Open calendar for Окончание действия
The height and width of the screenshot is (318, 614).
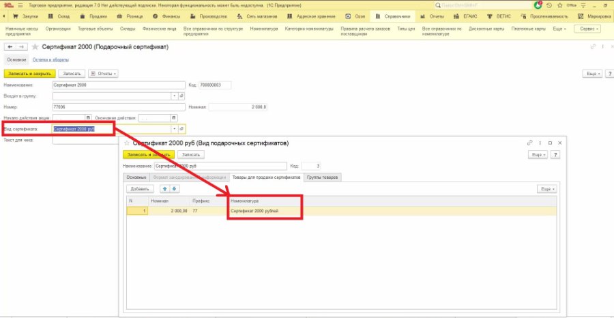(x=174, y=118)
